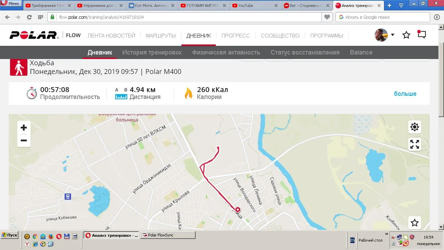The width and height of the screenshot is (444, 250).
Task: Click the floppy disk quick launch icon
Action: click(x=67, y=236)
